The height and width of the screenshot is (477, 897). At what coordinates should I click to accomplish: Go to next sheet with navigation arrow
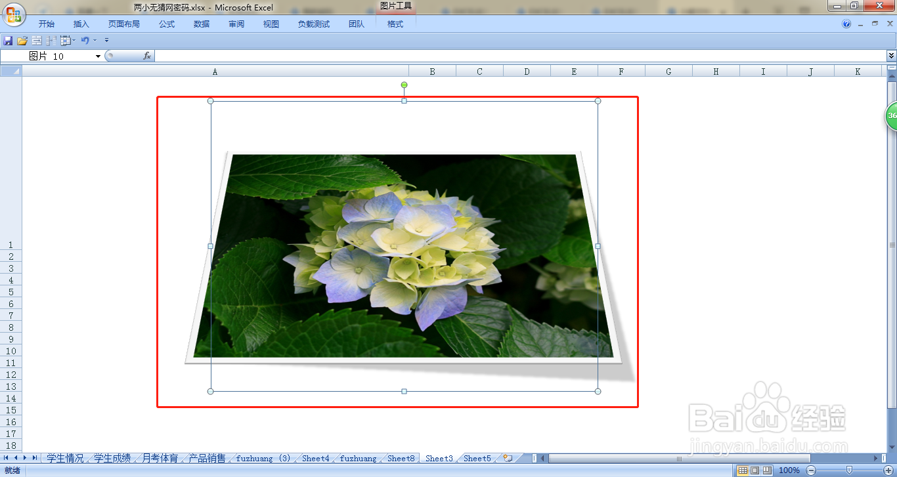[26, 458]
